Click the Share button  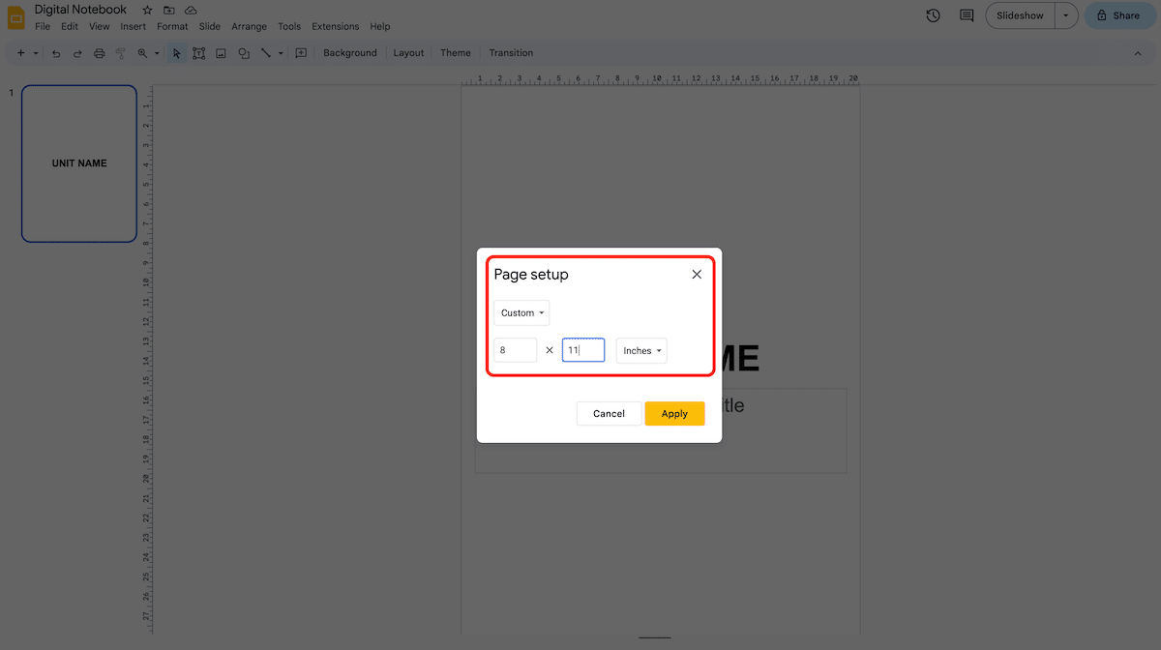[1117, 15]
